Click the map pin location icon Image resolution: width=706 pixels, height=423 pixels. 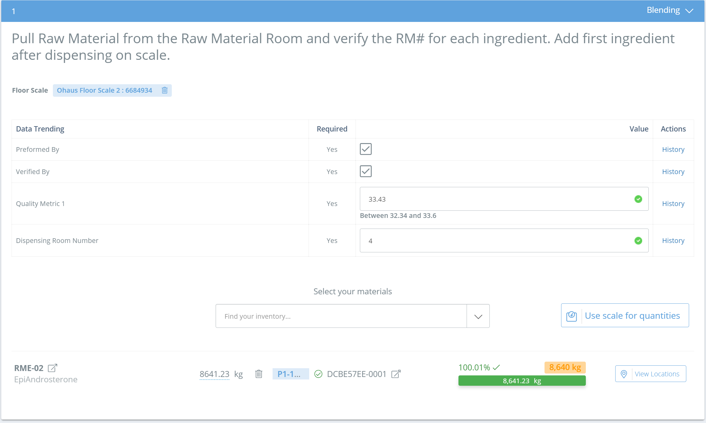coord(624,374)
